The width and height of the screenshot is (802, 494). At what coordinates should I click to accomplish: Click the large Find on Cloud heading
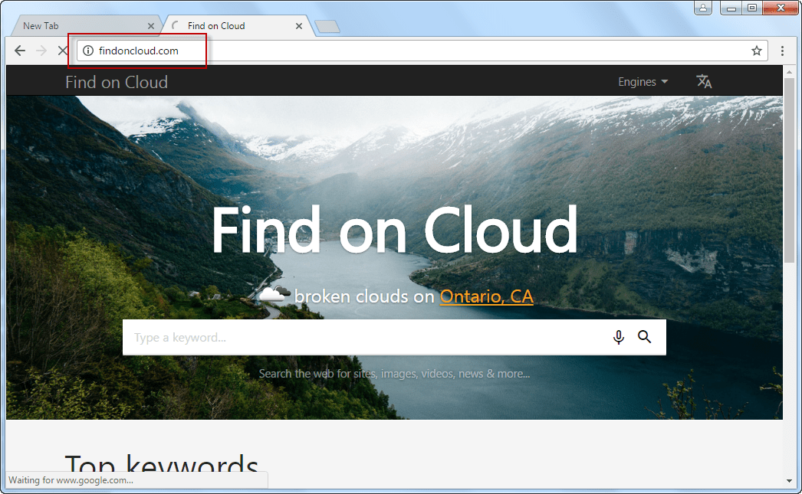(x=394, y=231)
